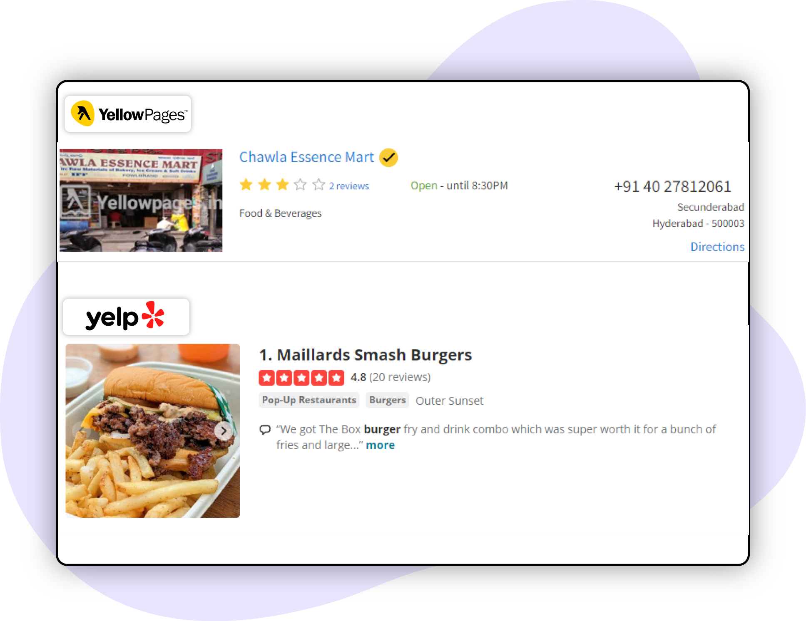Click the 'Food & Beverages' category on YellowPages listing

tap(280, 213)
